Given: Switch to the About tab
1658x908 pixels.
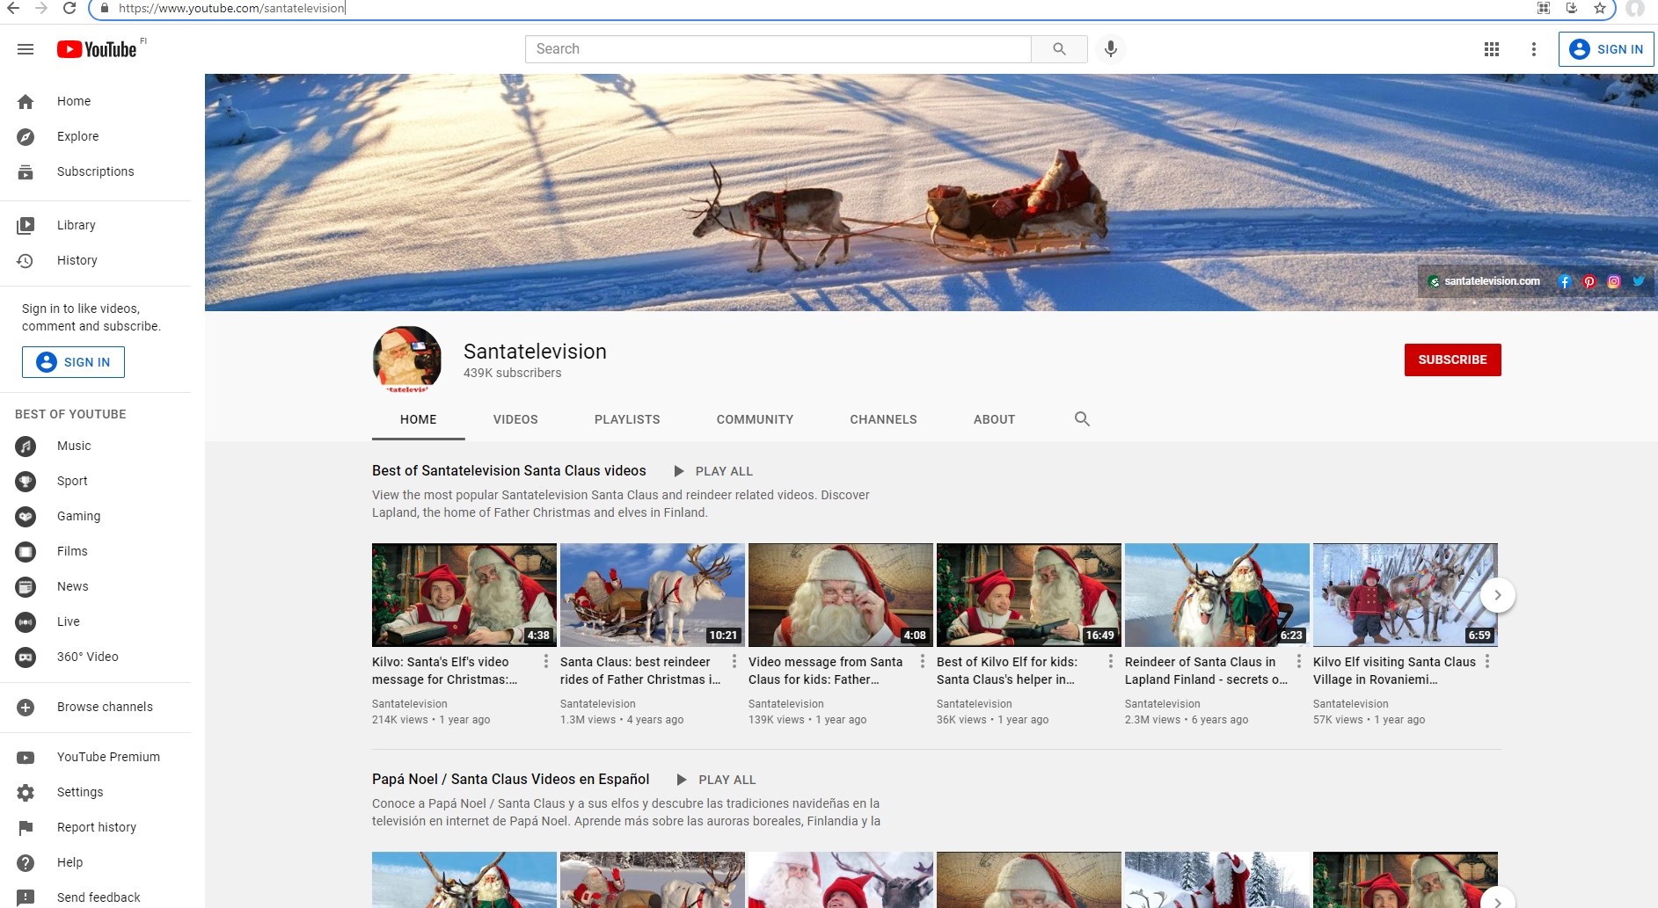Looking at the screenshot, I should click(994, 419).
